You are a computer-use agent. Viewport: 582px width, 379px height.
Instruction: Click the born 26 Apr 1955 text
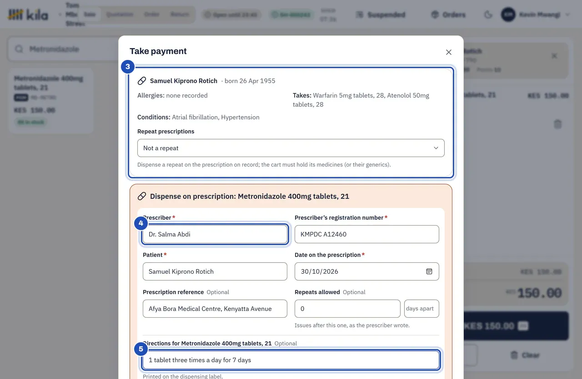pyautogui.click(x=250, y=81)
